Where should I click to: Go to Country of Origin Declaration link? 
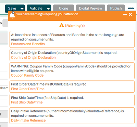coord(33,58)
